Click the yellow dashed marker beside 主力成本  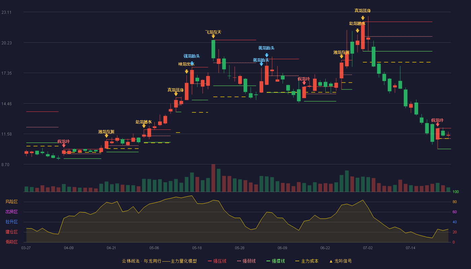point(297,261)
